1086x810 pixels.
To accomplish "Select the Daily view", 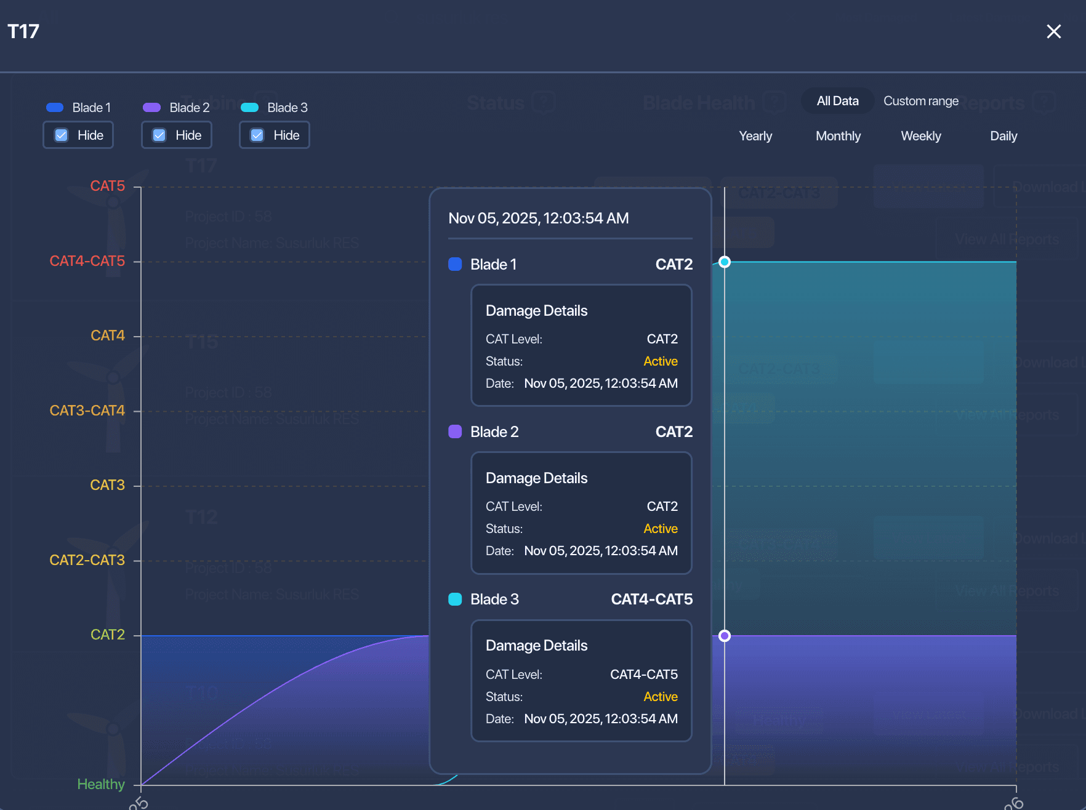I will (x=1004, y=136).
